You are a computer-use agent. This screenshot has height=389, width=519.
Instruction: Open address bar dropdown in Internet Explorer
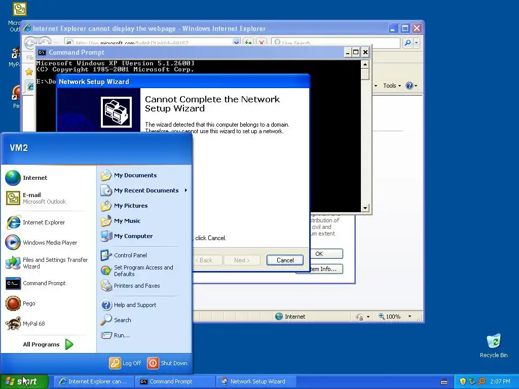point(236,43)
